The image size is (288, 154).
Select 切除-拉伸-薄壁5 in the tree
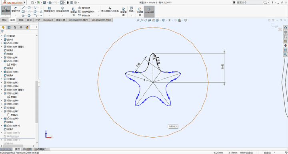[14, 47]
